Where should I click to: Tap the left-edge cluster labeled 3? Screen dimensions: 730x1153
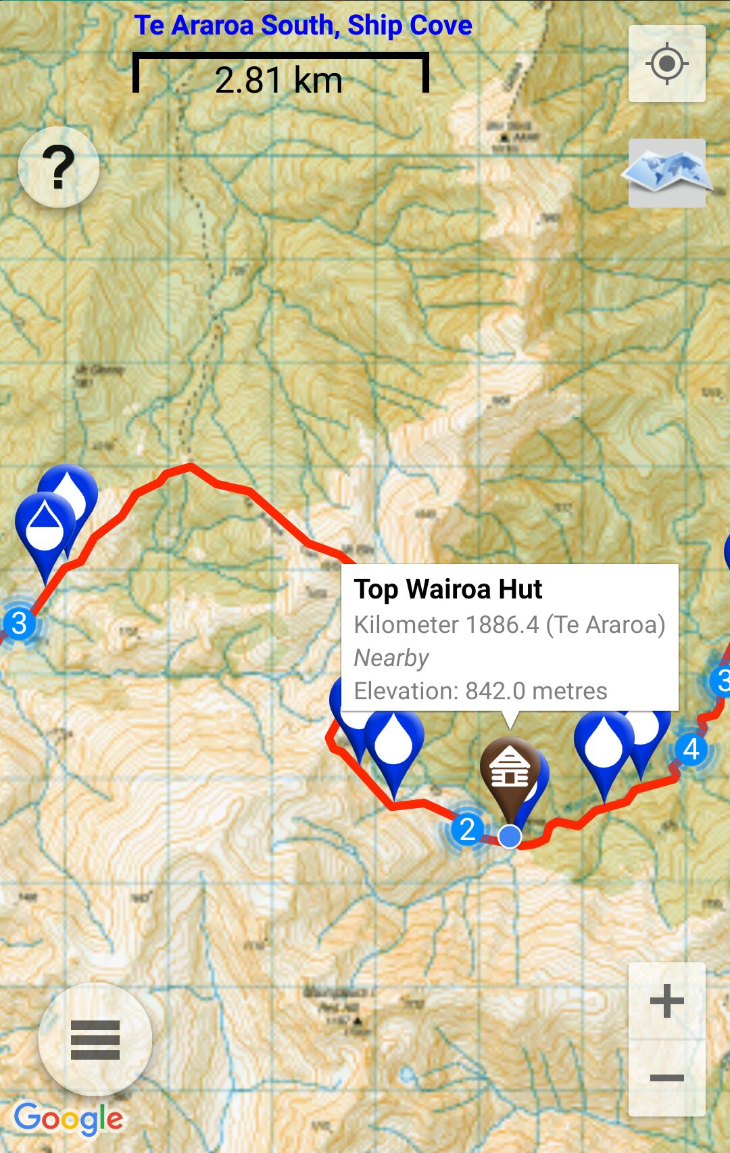(19, 623)
